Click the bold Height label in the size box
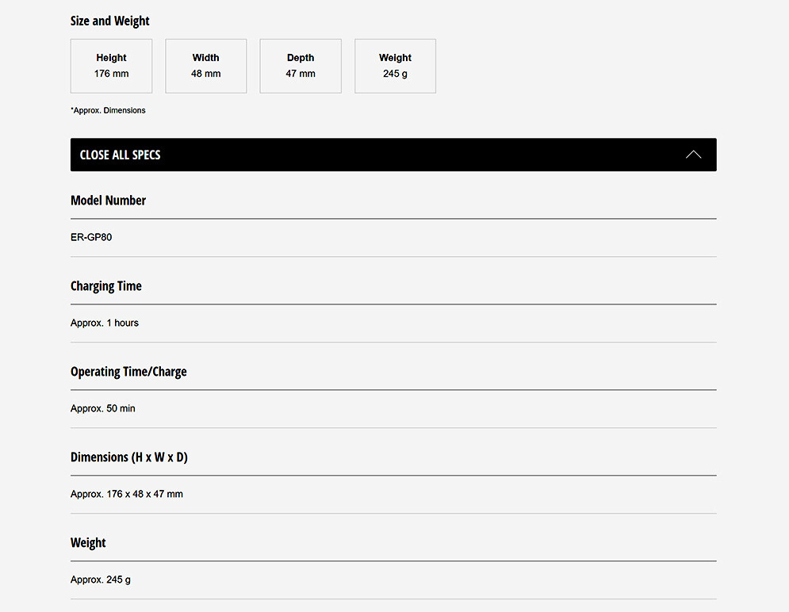Image resolution: width=789 pixels, height=612 pixels. (x=111, y=58)
